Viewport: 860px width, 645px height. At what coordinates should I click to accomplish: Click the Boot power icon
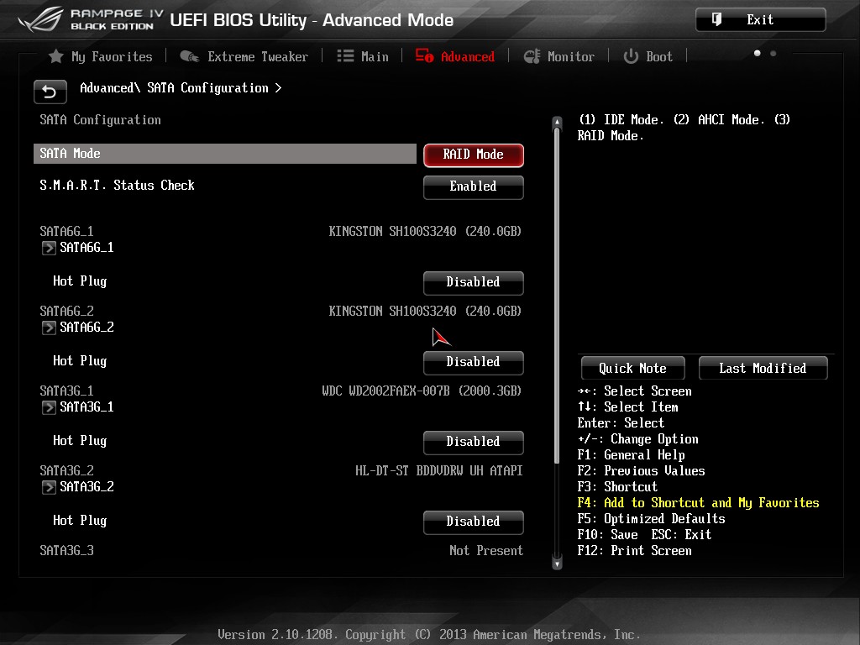(631, 56)
